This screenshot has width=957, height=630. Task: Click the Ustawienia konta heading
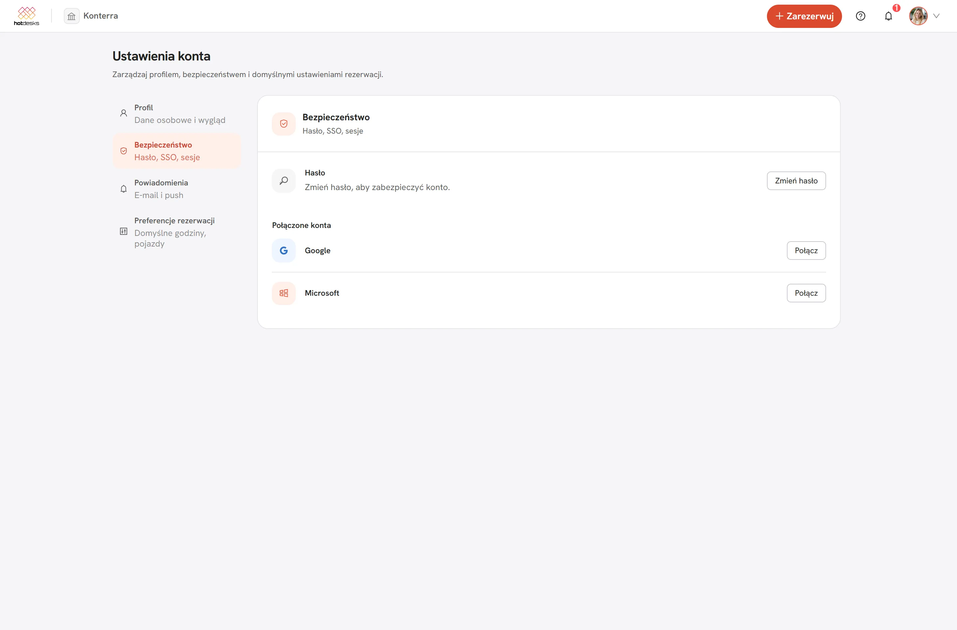pos(161,56)
